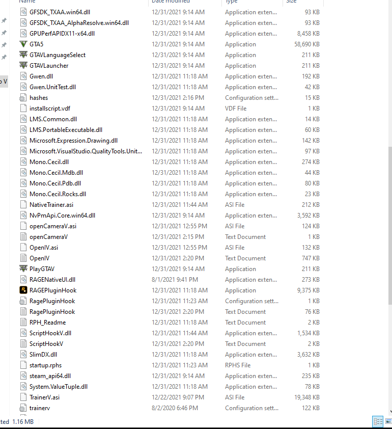Click the VDF File type cell
Image resolution: width=392 pixels, height=429 pixels.
pos(236,109)
